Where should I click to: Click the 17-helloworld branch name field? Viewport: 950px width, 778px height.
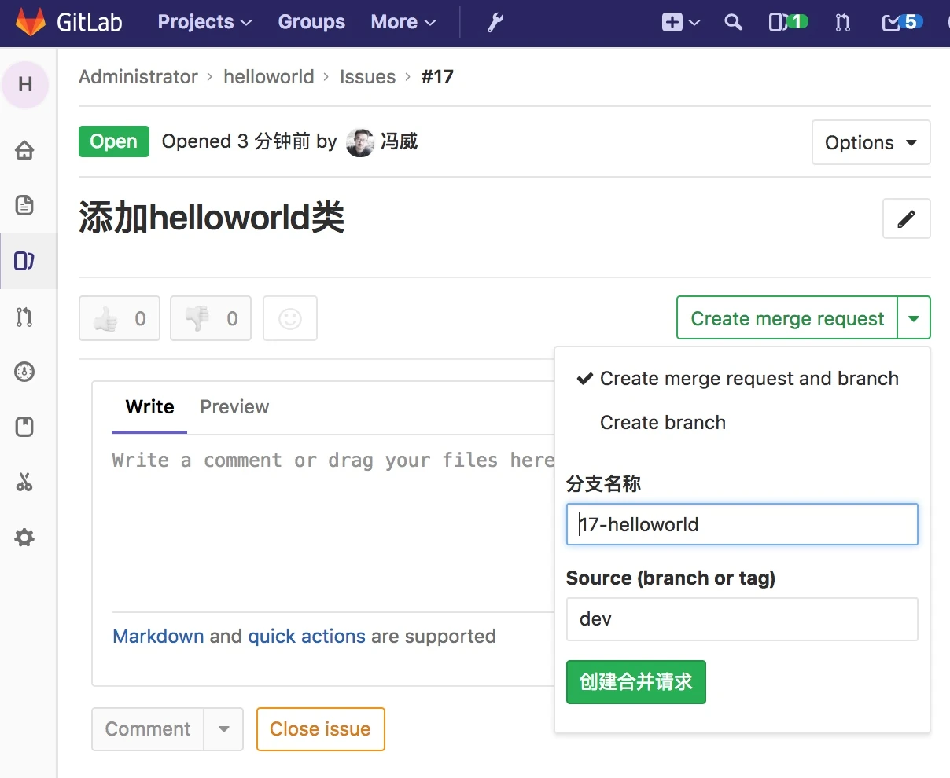742,524
